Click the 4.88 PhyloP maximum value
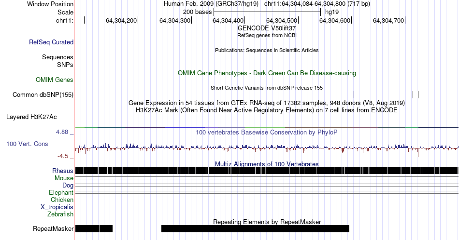This screenshot has height=240, width=459. click(x=62, y=132)
